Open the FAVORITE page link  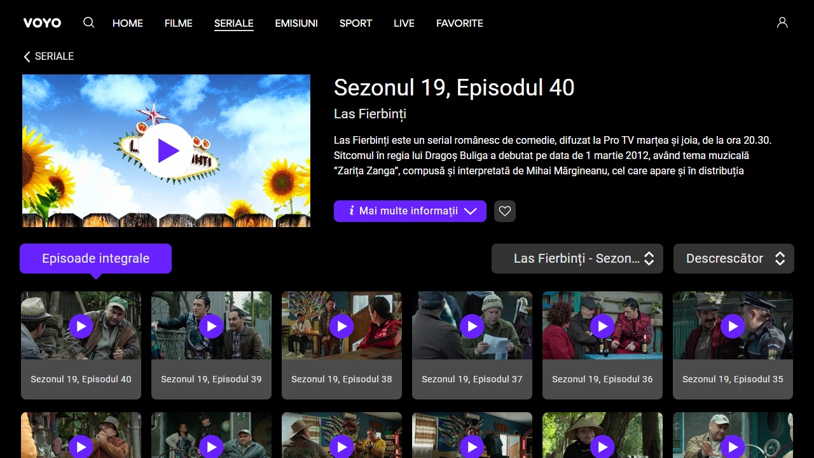[x=460, y=23]
